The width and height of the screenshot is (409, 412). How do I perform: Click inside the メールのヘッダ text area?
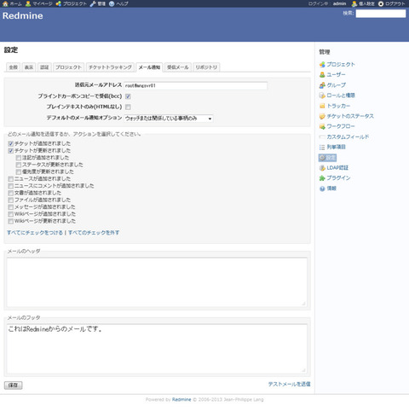pos(157,282)
